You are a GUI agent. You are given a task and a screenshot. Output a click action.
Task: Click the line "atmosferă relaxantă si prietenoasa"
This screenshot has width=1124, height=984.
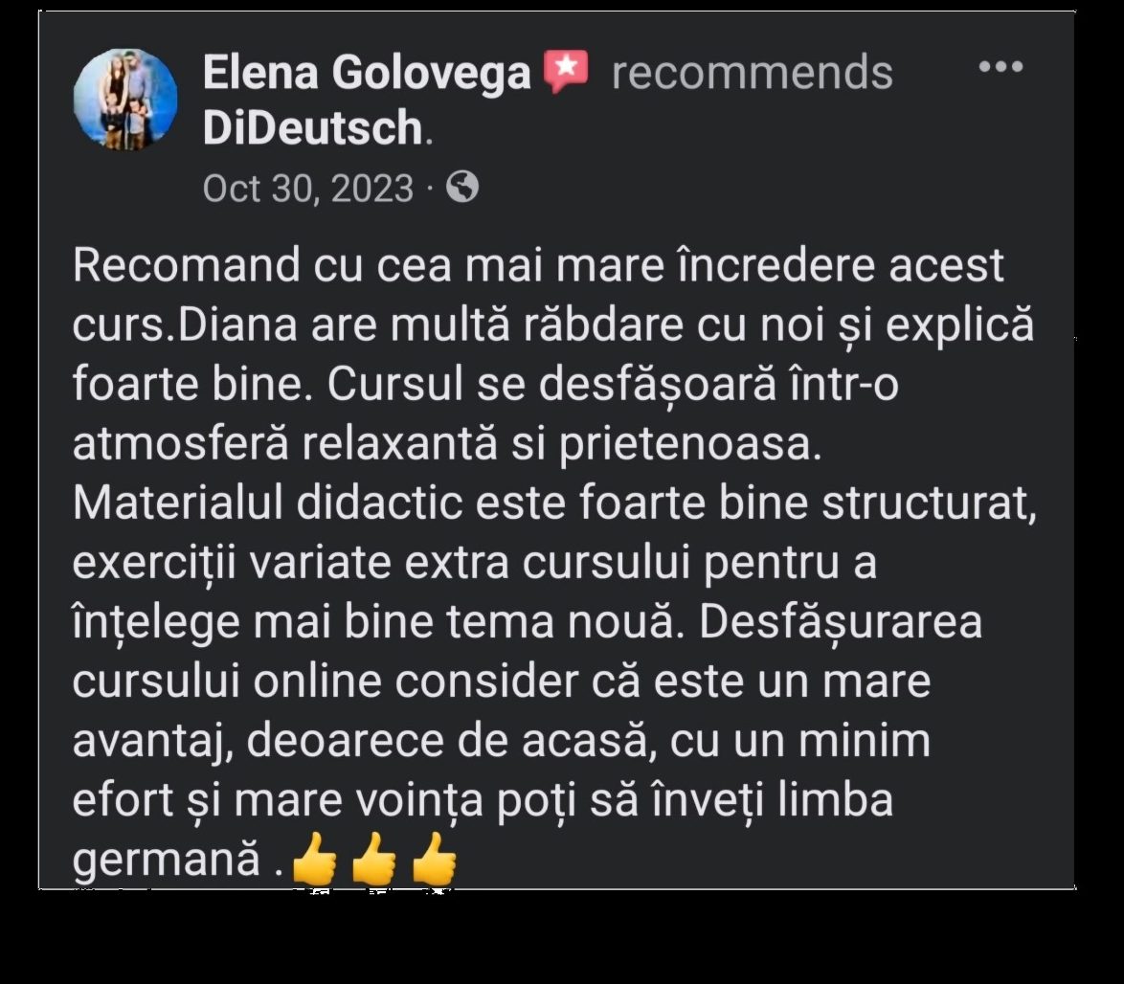pos(447,444)
